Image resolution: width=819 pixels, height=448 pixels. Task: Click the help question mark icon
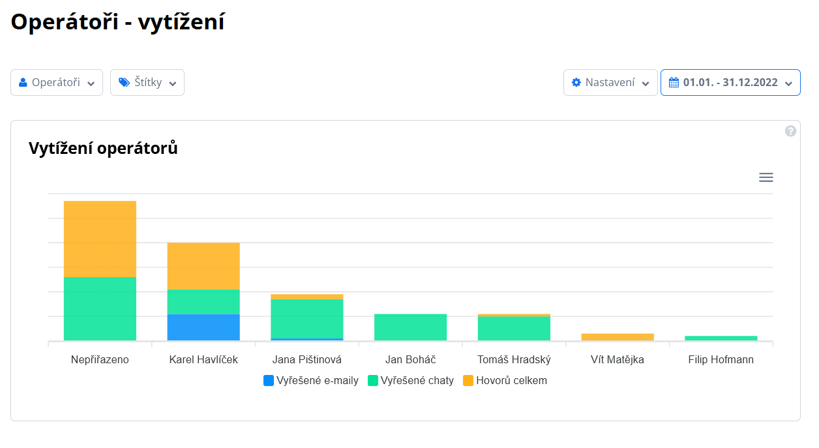point(790,131)
